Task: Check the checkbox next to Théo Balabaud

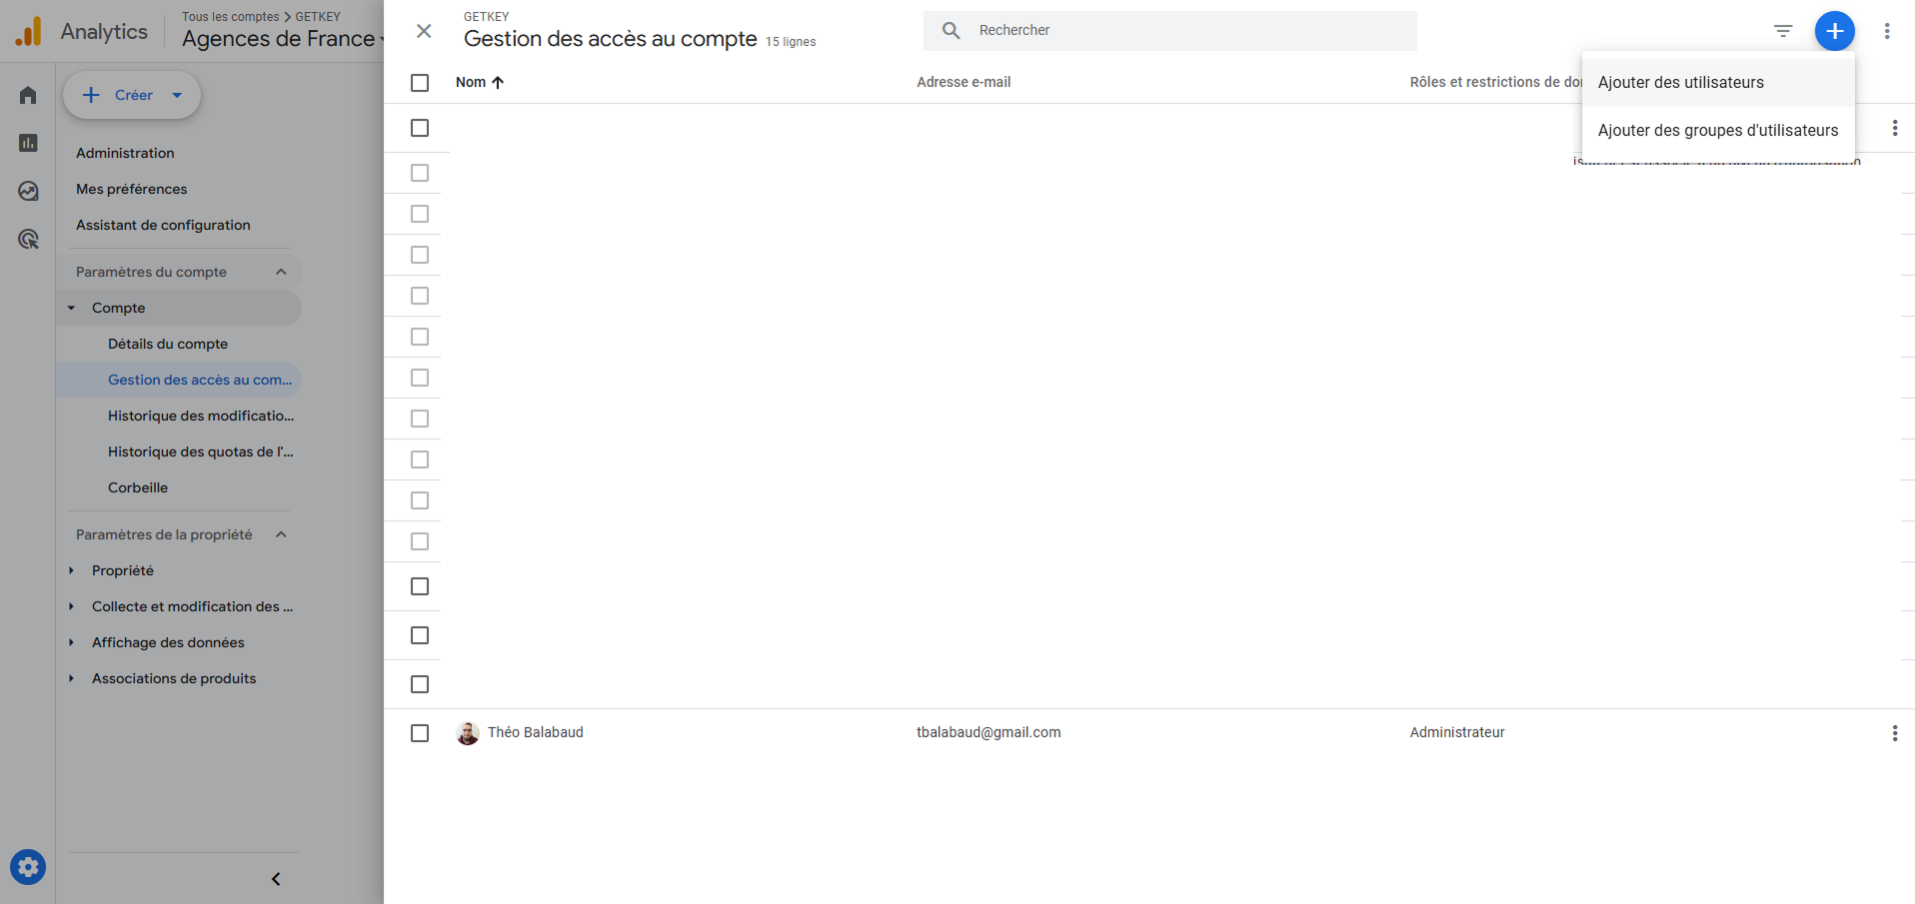Action: coord(419,732)
